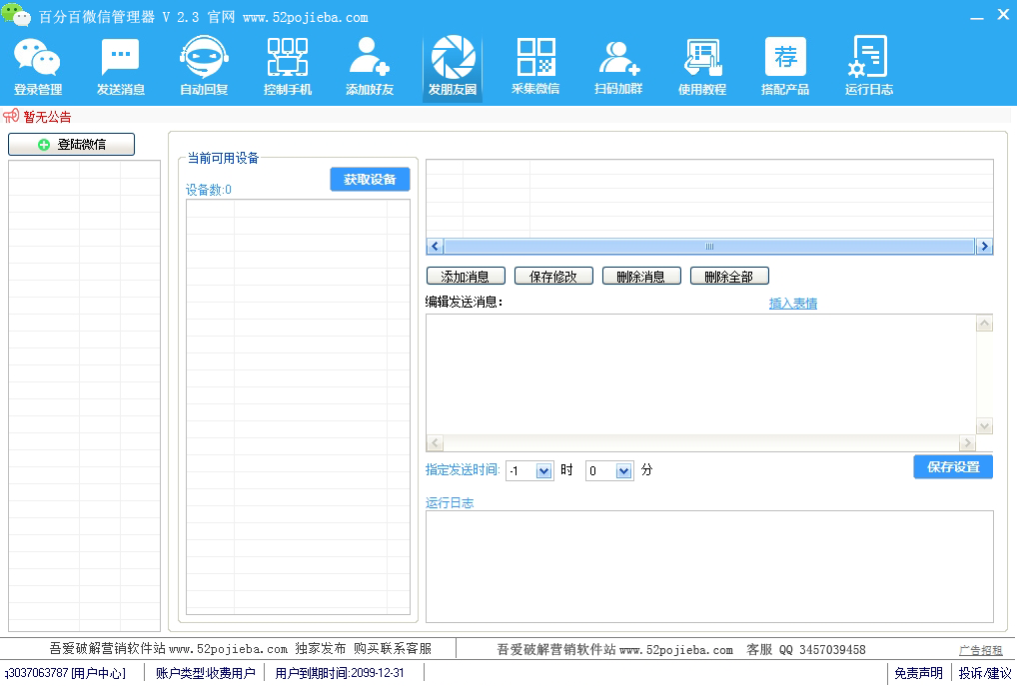Open 控制手机 phone control section

click(x=288, y=67)
